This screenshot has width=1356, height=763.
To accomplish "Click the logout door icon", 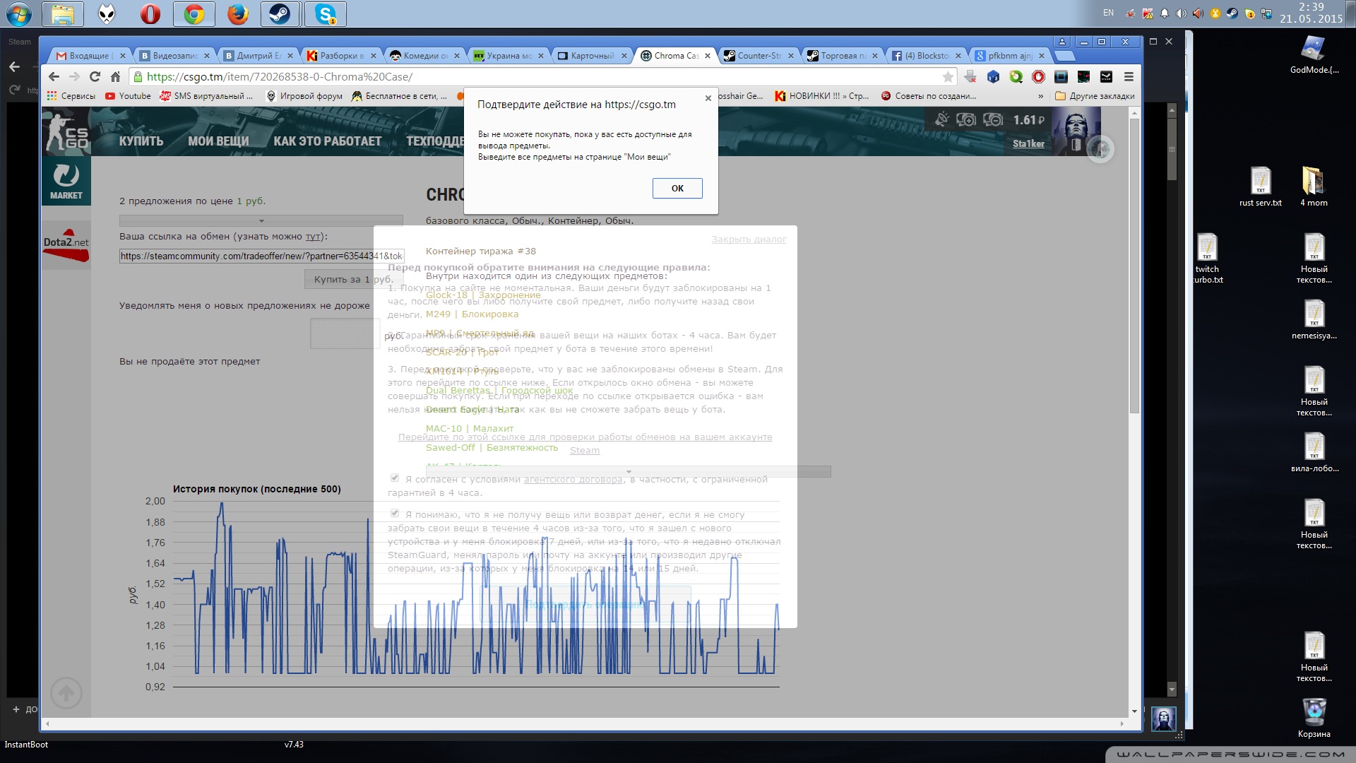I will 1076,145.
